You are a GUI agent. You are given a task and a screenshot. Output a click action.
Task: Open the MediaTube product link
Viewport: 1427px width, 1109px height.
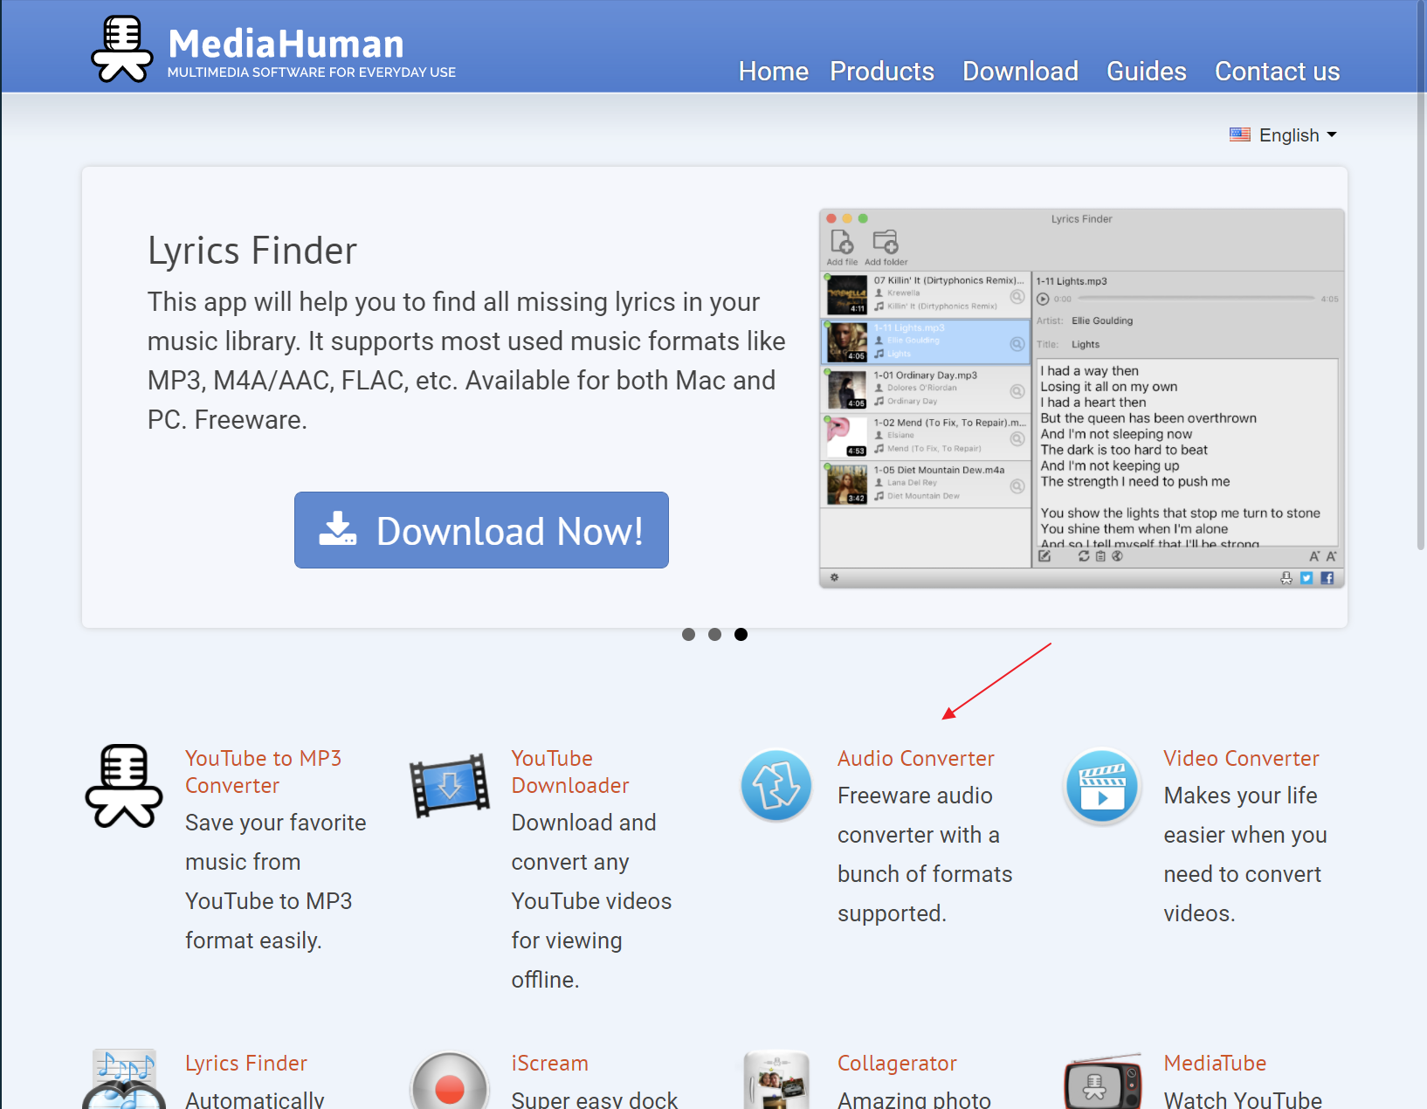(1215, 1064)
